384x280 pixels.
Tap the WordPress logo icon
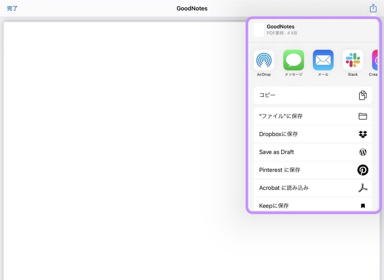click(x=363, y=152)
